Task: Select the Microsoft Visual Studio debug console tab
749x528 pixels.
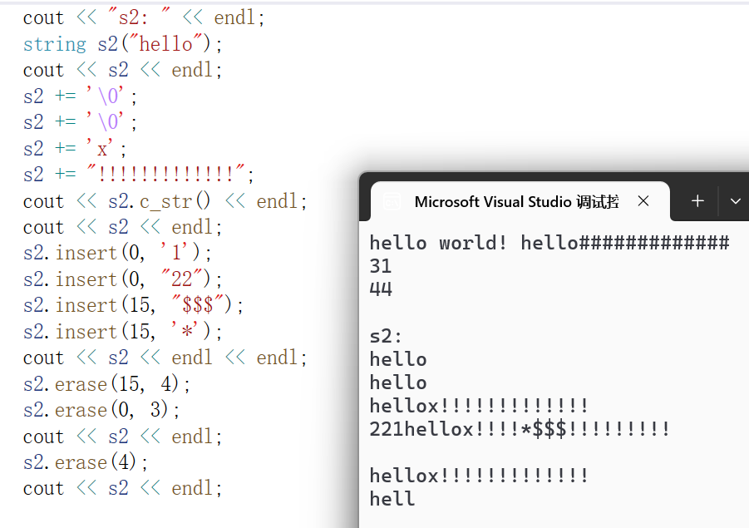Action: [x=520, y=201]
